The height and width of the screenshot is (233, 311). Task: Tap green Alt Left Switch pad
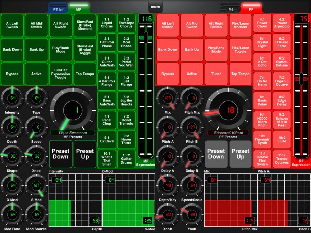click(x=12, y=25)
